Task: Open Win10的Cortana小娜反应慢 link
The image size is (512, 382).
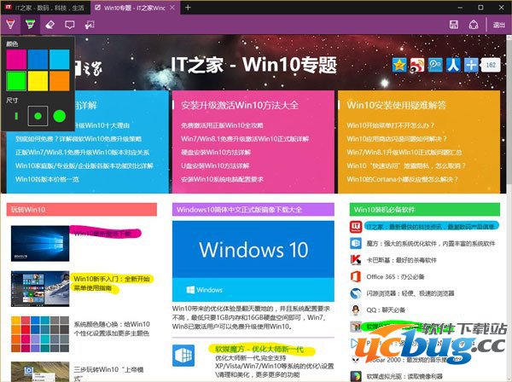Action: coord(402,179)
